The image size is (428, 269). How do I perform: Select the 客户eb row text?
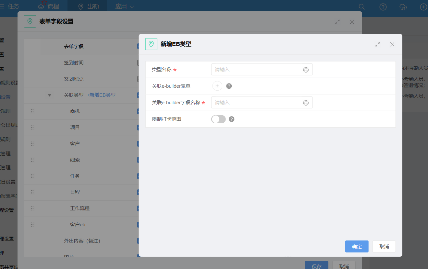point(78,225)
